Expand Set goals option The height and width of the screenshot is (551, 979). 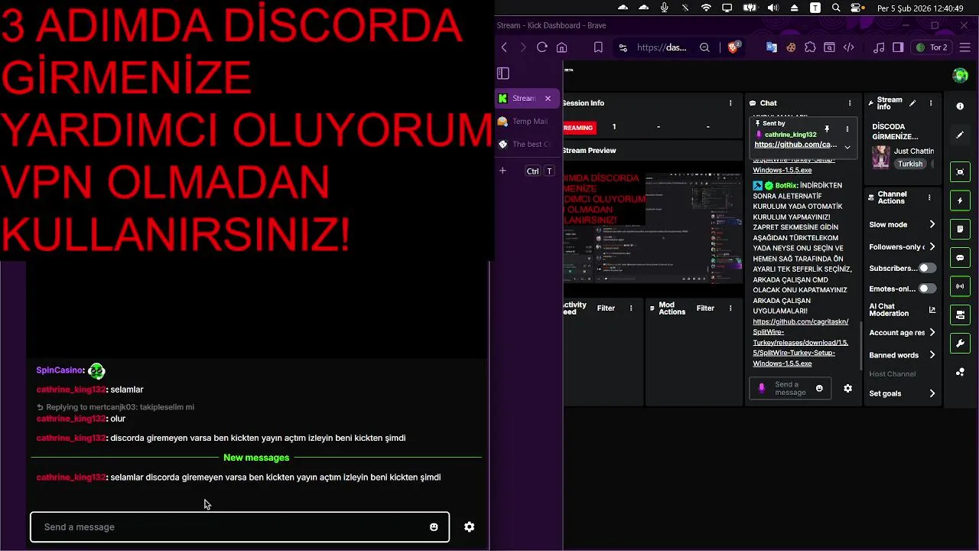pyautogui.click(x=932, y=393)
